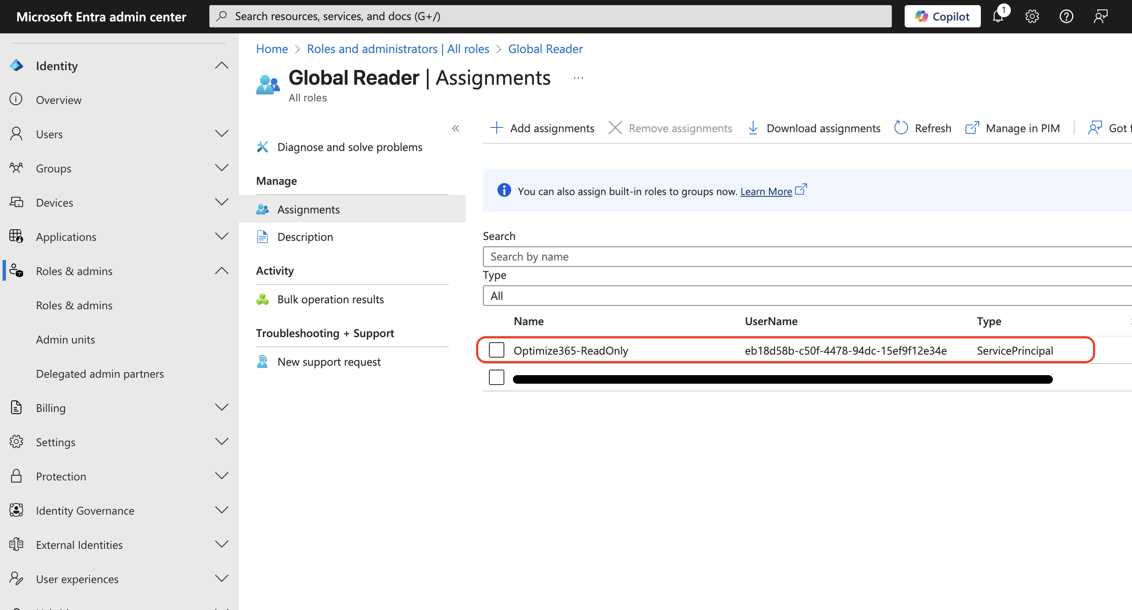Open the ellipsis more options menu

(x=578, y=78)
